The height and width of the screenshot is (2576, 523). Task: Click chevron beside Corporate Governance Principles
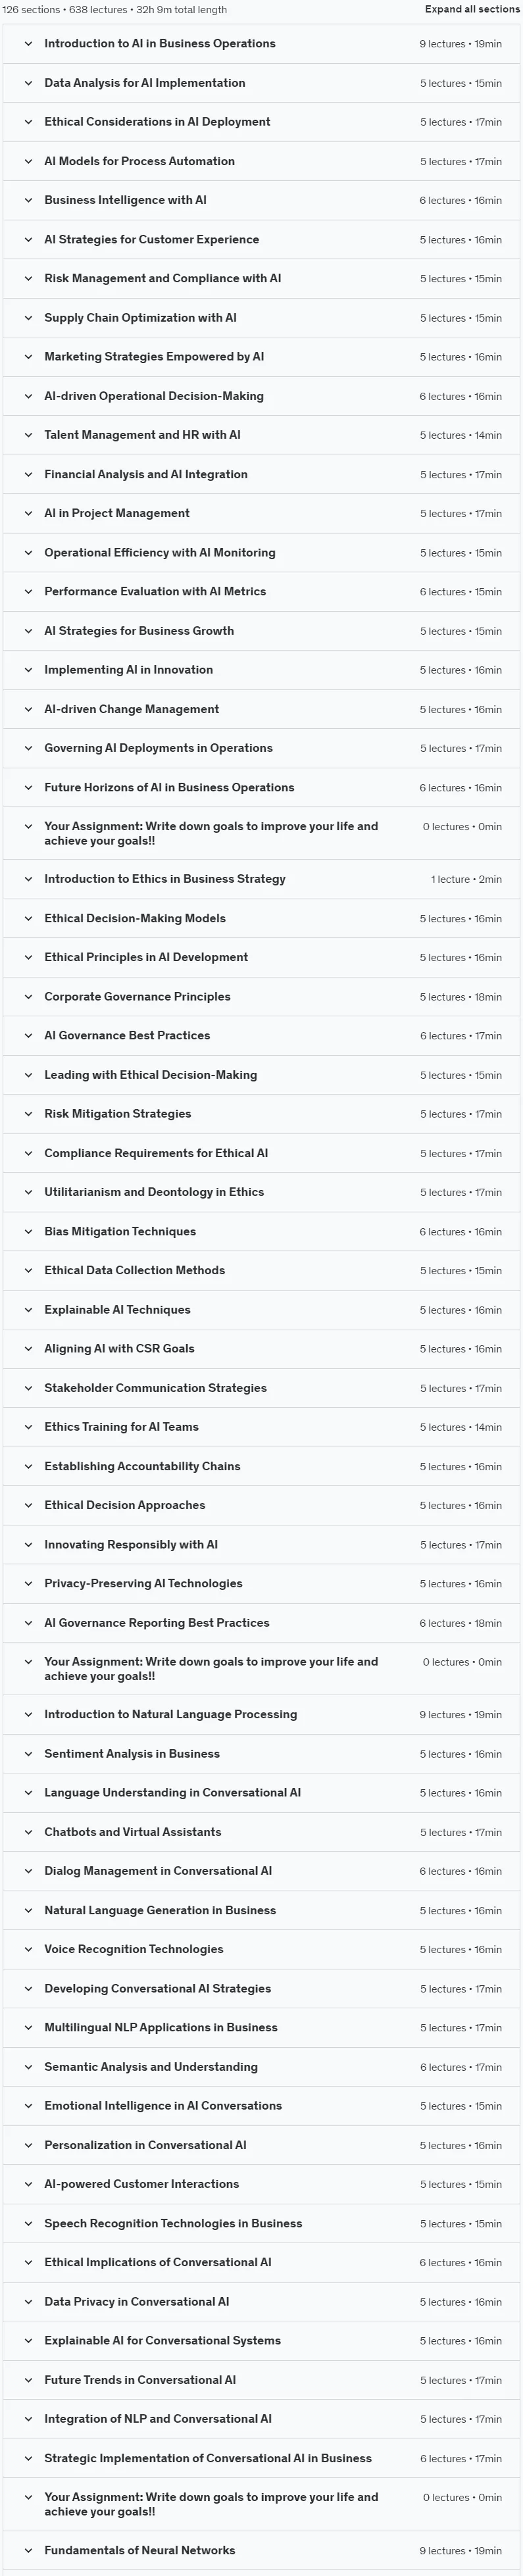[28, 997]
